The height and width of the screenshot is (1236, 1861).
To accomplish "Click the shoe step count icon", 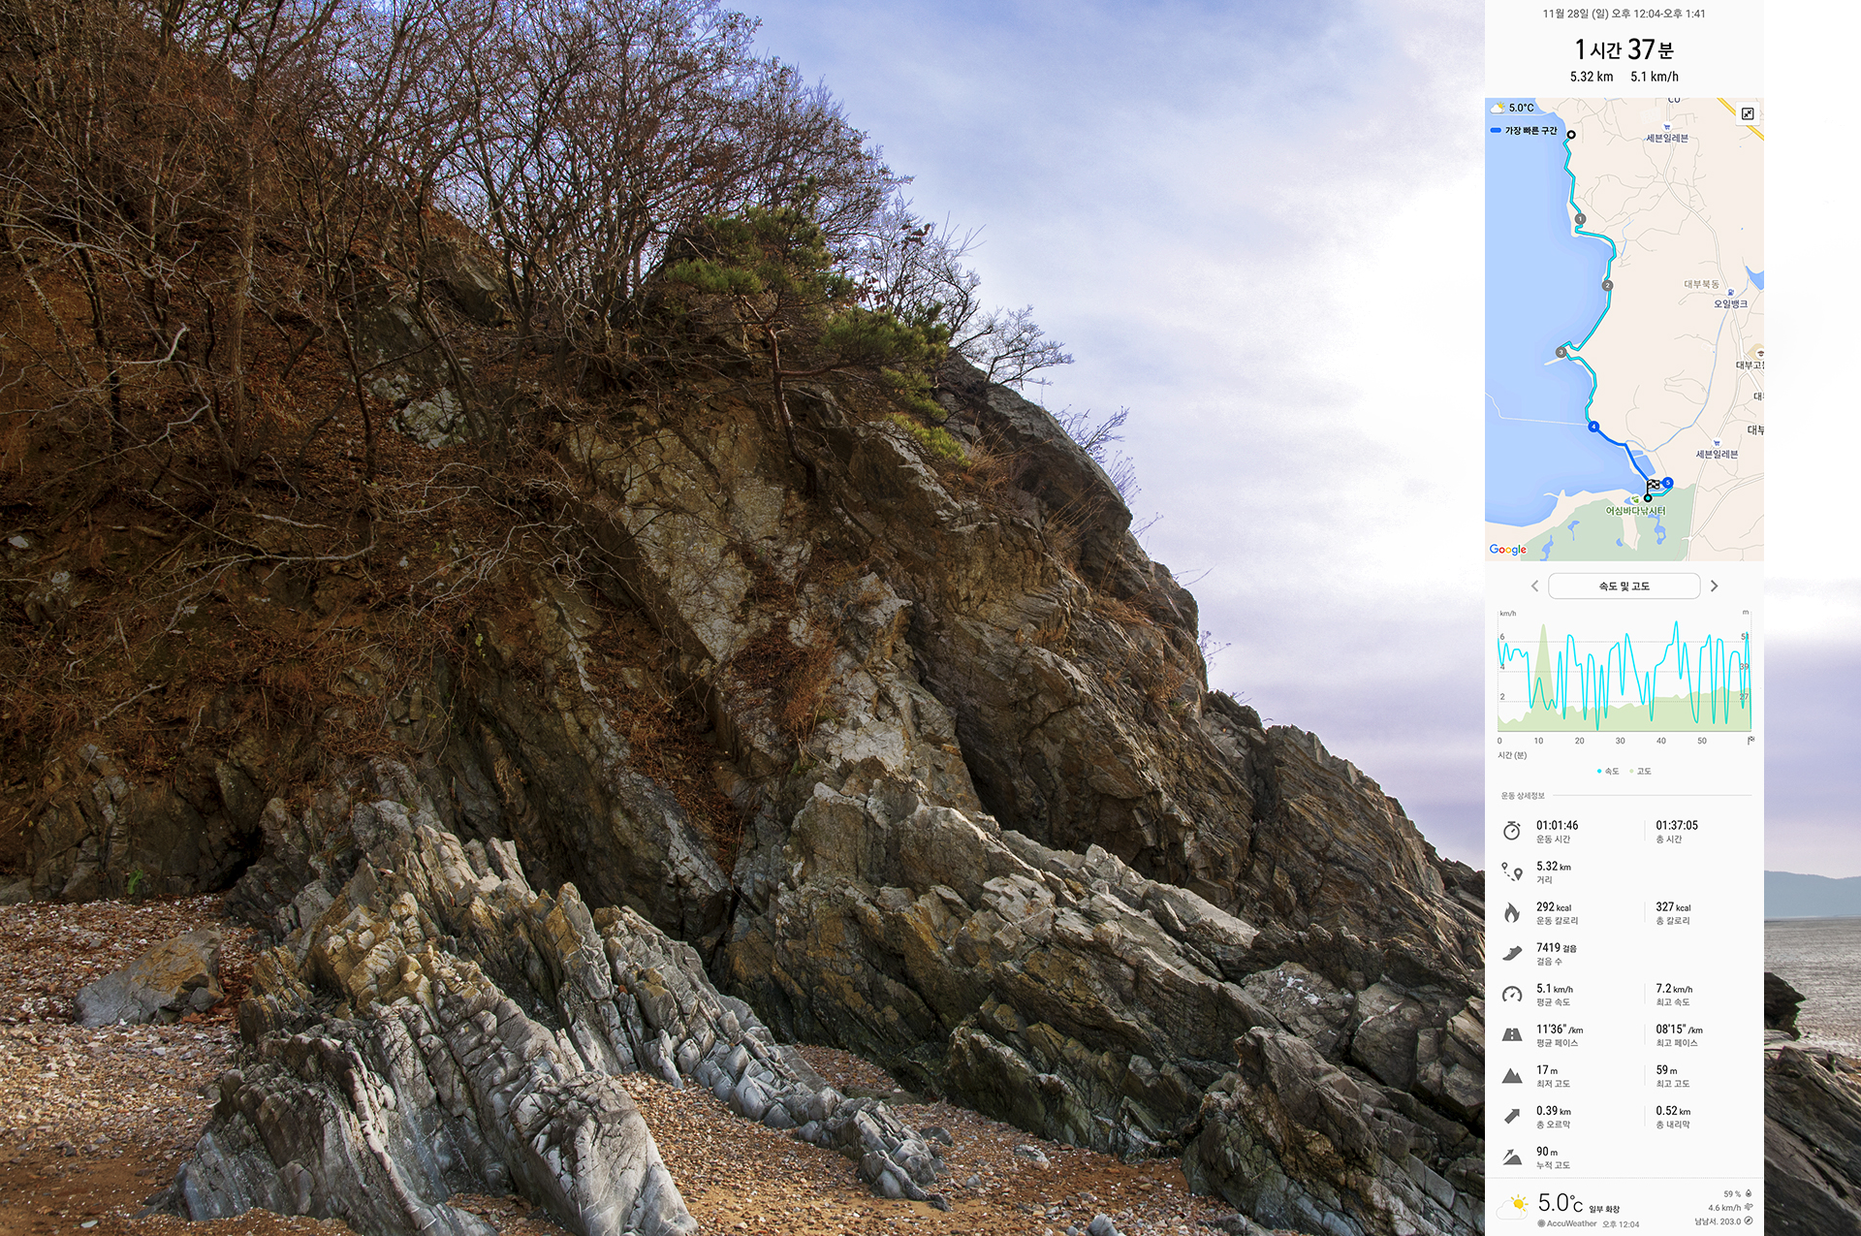I will tap(1511, 954).
